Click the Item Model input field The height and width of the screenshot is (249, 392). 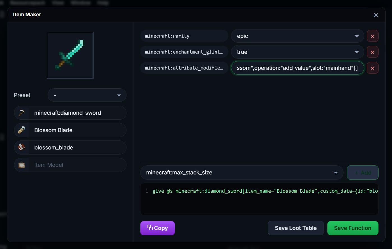(x=77, y=165)
